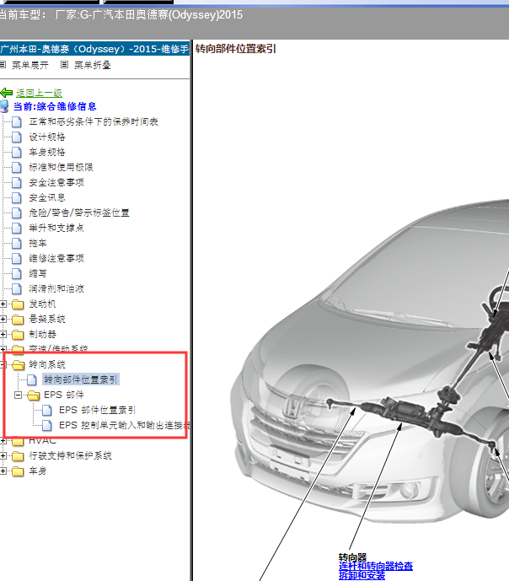509x581 pixels.
Task: Expand the 车身 folder
Action: pyautogui.click(x=3, y=471)
